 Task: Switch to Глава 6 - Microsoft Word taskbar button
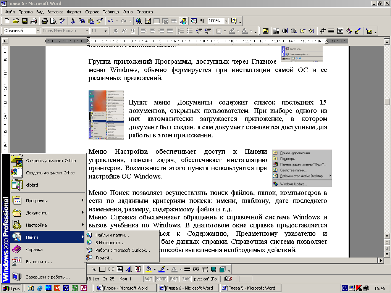point(188,288)
